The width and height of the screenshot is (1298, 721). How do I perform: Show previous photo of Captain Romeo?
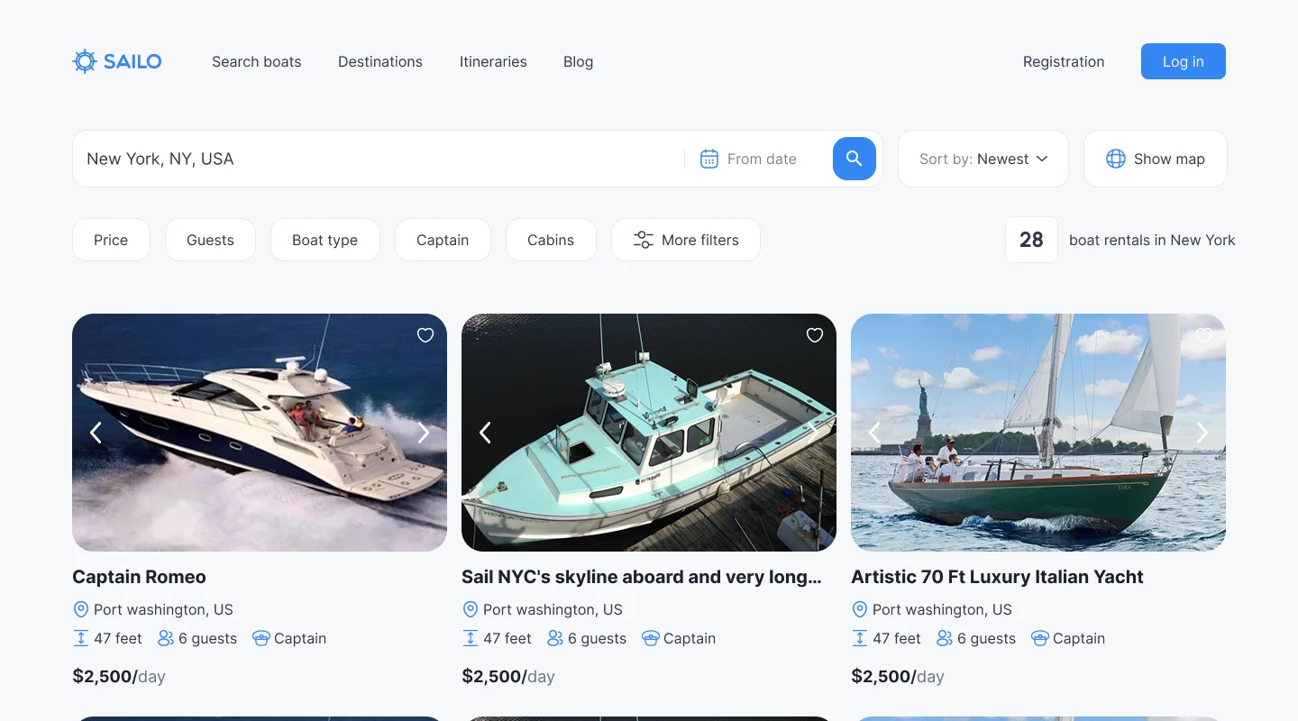(x=96, y=433)
